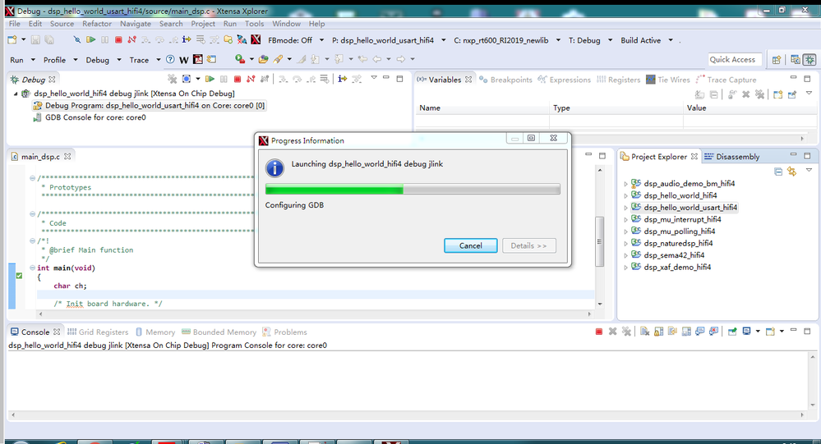Screen dimensions: 821x444
Task: Click Resume icon in Debug view toolbar
Action: click(x=210, y=79)
